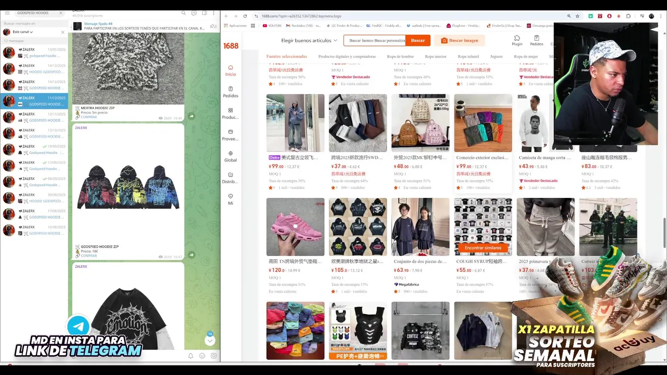Forward the MERTRA HOODIE ZIP post
This screenshot has height=375, width=667.
pyautogui.click(x=191, y=116)
